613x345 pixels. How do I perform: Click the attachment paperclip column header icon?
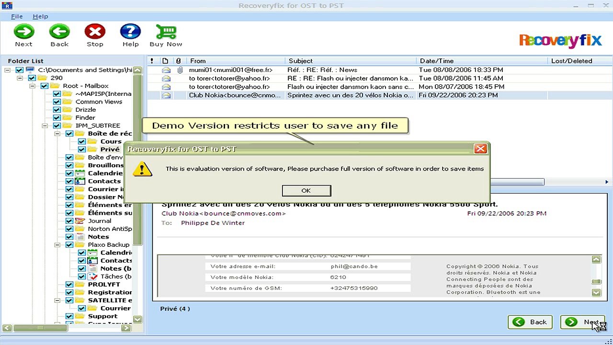(179, 61)
